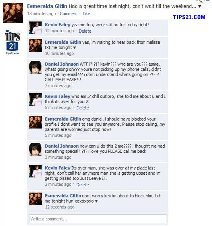Delete Kevin Faley's comment from 12 minutes ago
212x226 pixels.
(85, 31)
